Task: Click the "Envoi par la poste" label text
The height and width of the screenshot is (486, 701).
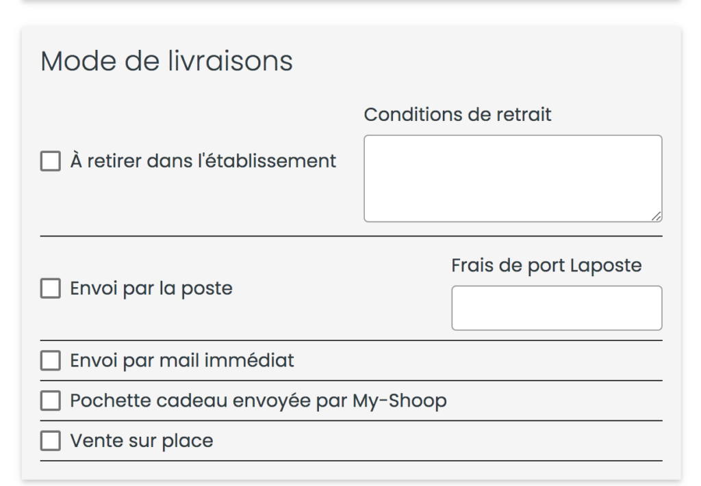Action: [x=151, y=288]
